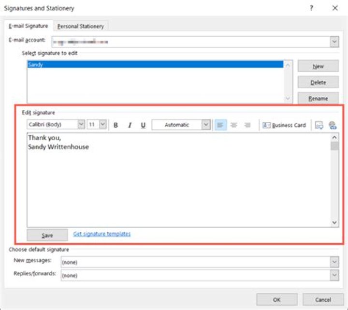
Task: Click the signature list scroll up arrow
Action: coord(288,65)
